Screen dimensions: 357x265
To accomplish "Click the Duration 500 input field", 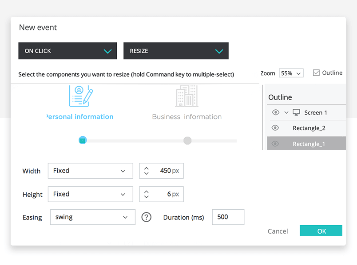I will (x=228, y=217).
